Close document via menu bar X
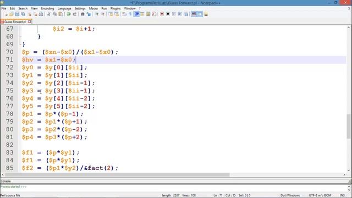352x198 pixels. click(x=349, y=8)
